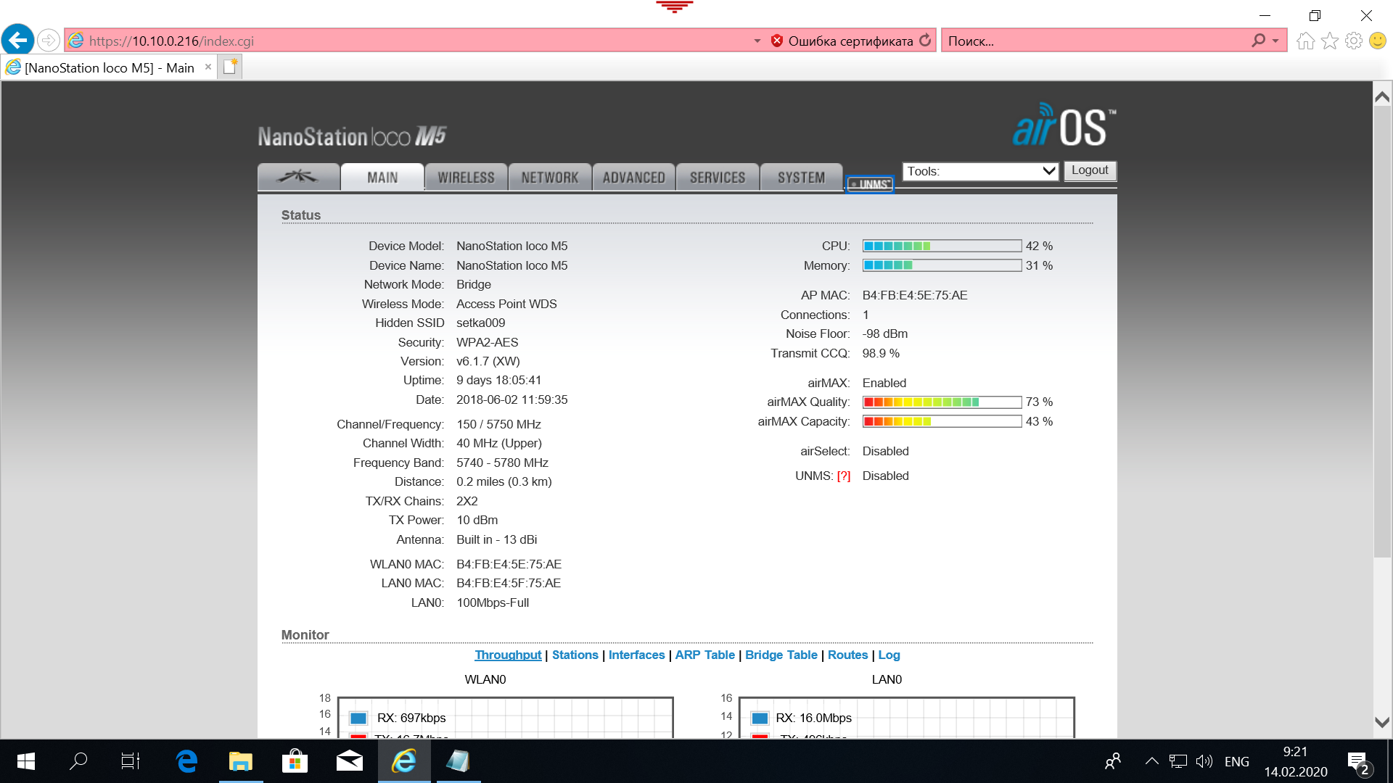The image size is (1393, 783).
Task: Click the network tray icon
Action: (1178, 761)
